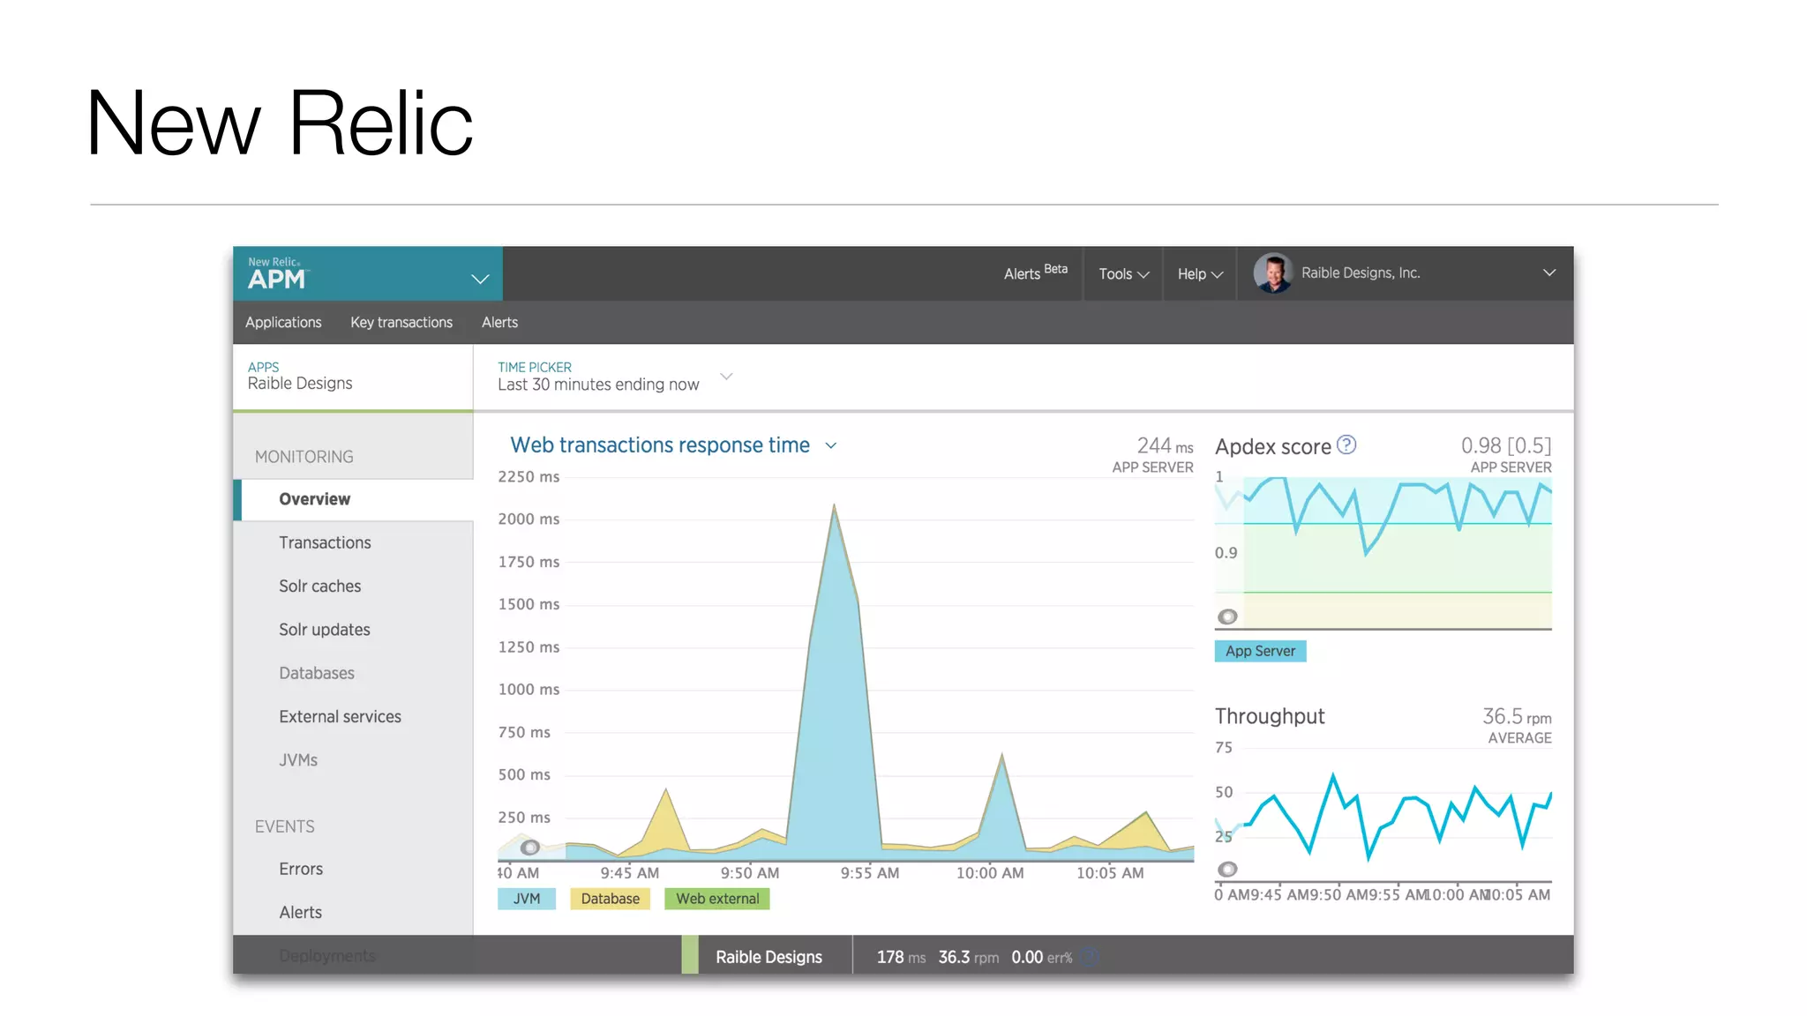Go to the Applications tab
1807x1016 pixels.
coord(283,323)
